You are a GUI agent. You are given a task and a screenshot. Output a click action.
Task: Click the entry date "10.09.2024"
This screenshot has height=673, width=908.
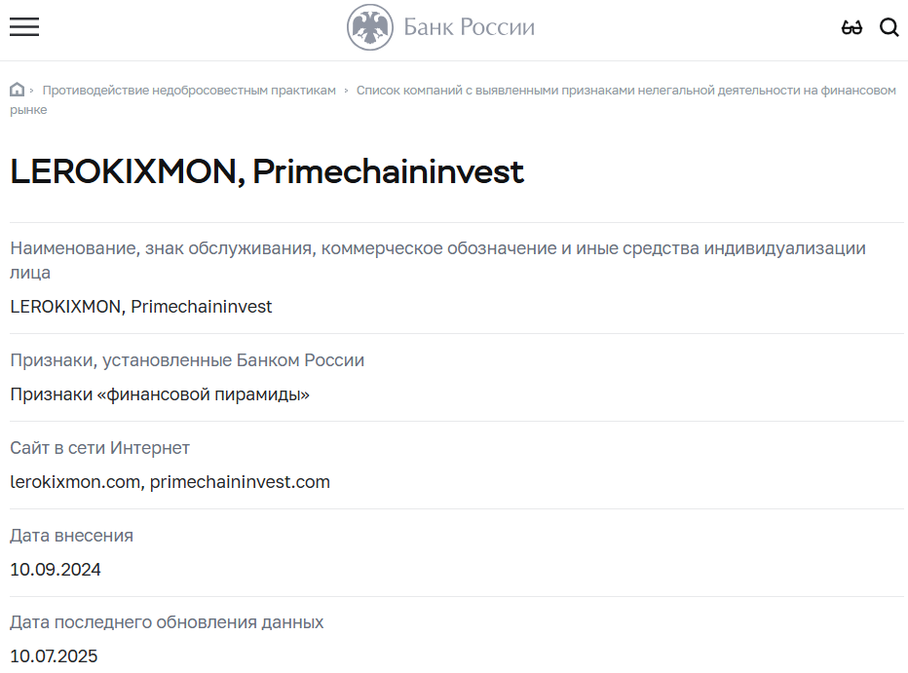coord(56,570)
